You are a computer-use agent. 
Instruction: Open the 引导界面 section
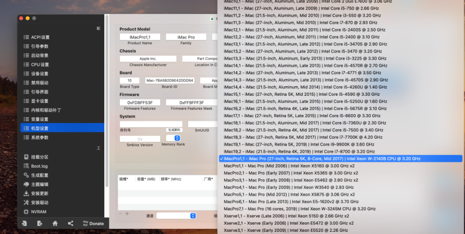(62, 92)
